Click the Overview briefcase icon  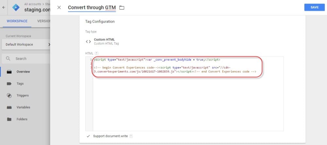(x=9, y=72)
